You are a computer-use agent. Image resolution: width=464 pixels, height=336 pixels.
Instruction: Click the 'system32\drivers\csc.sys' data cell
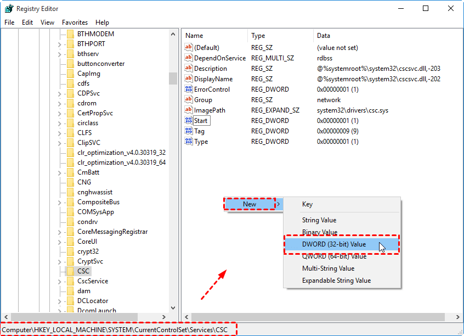pos(353,110)
